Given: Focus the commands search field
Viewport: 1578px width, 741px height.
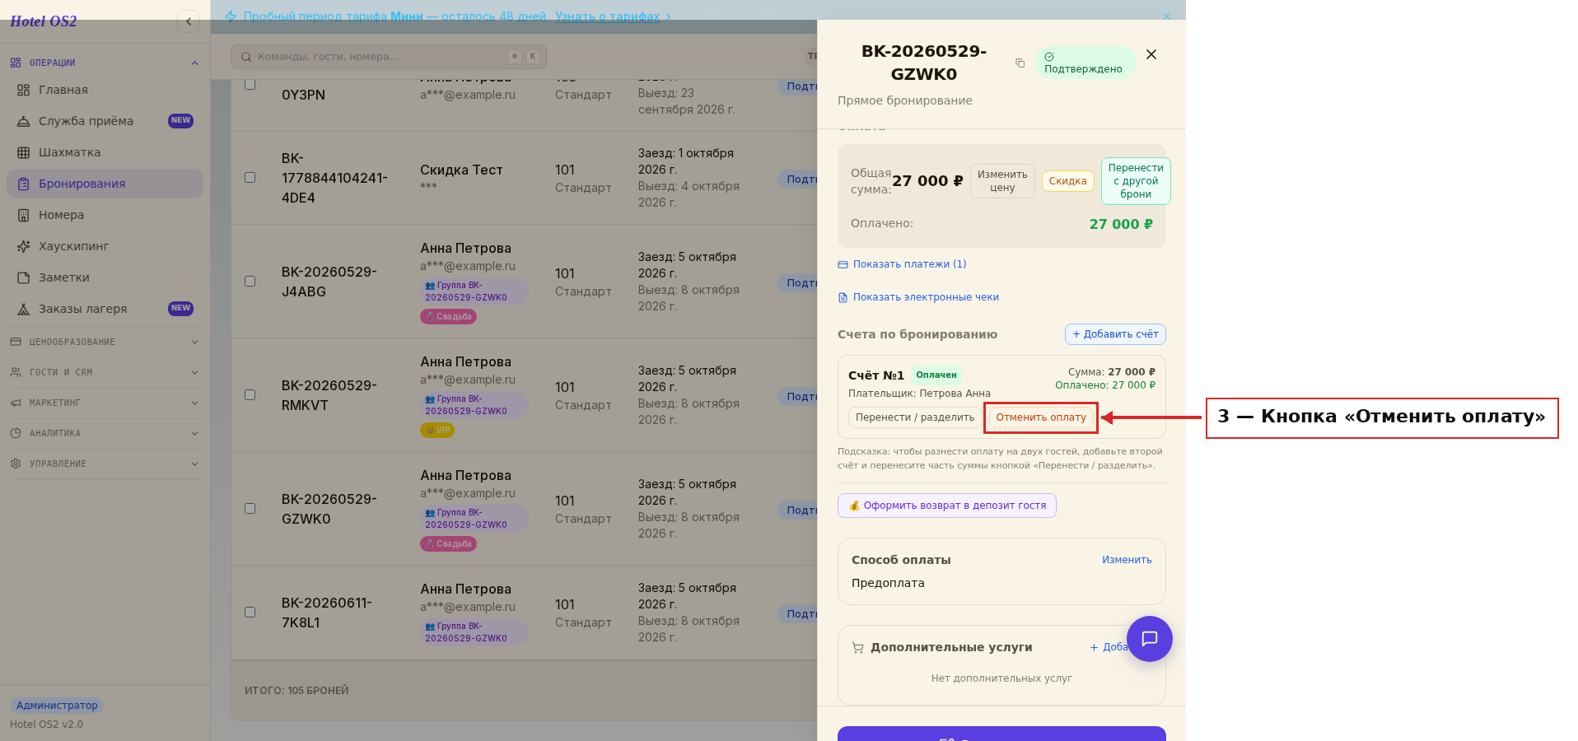Looking at the screenshot, I should pyautogui.click(x=388, y=57).
